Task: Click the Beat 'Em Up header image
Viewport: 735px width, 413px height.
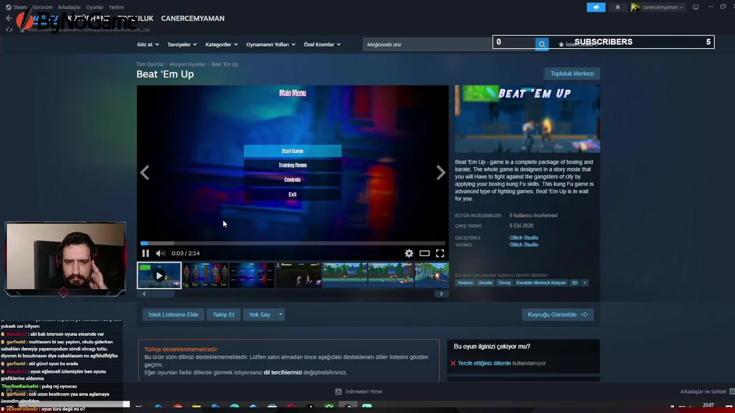Action: tap(527, 119)
